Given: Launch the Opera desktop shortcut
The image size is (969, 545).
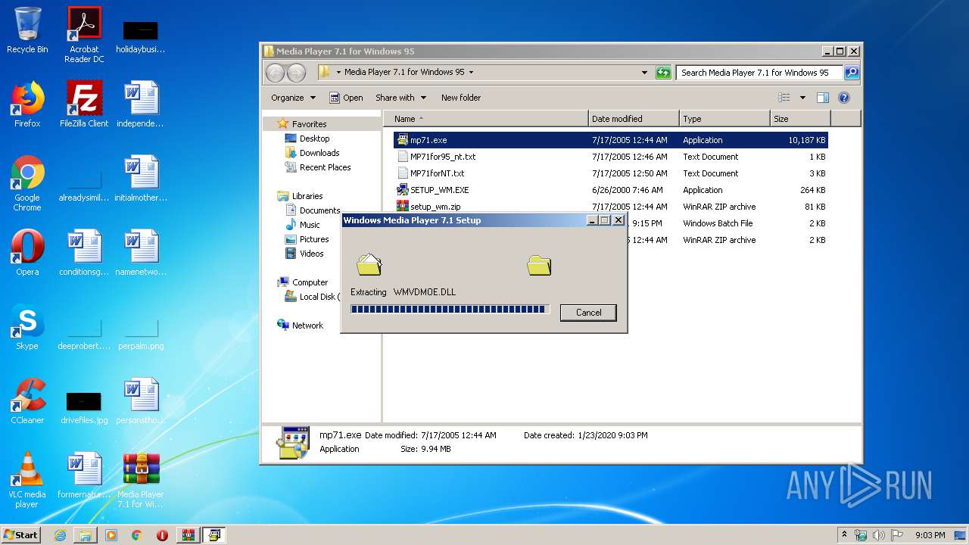Looking at the screenshot, I should 27,253.
